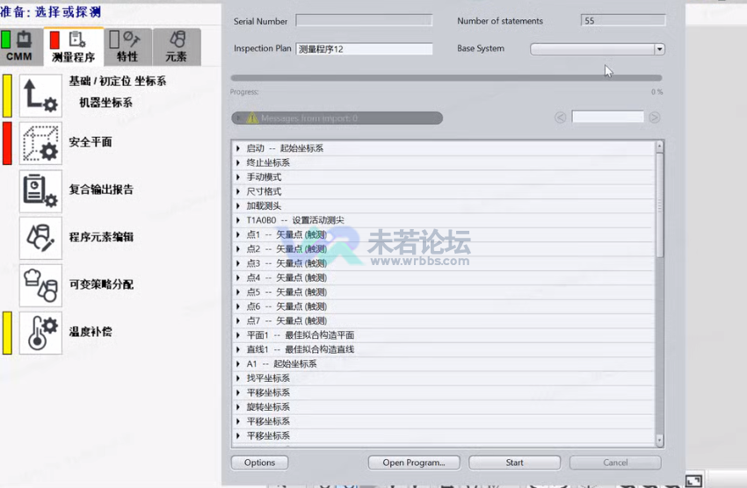Click the Number of statements field
Screen dimensions: 747x488
click(x=623, y=20)
